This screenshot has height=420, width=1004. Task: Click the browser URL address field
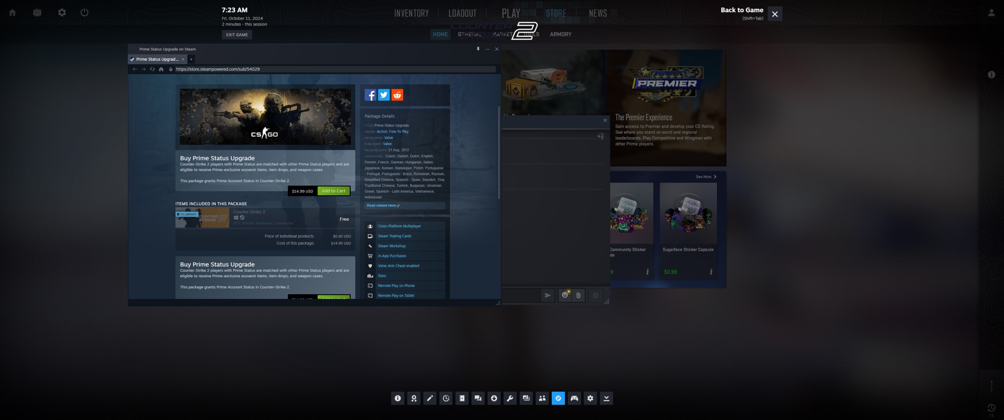(335, 69)
